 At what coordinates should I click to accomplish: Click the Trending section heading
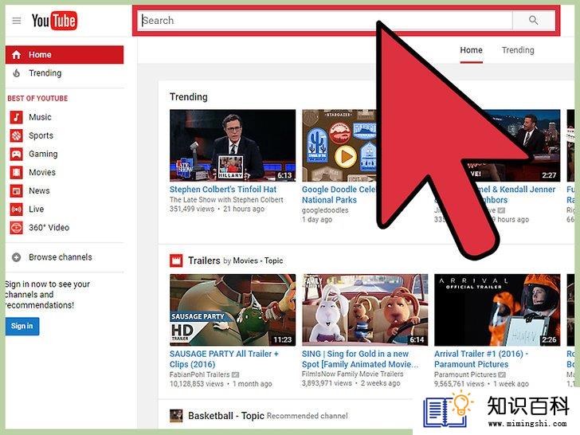(x=189, y=97)
